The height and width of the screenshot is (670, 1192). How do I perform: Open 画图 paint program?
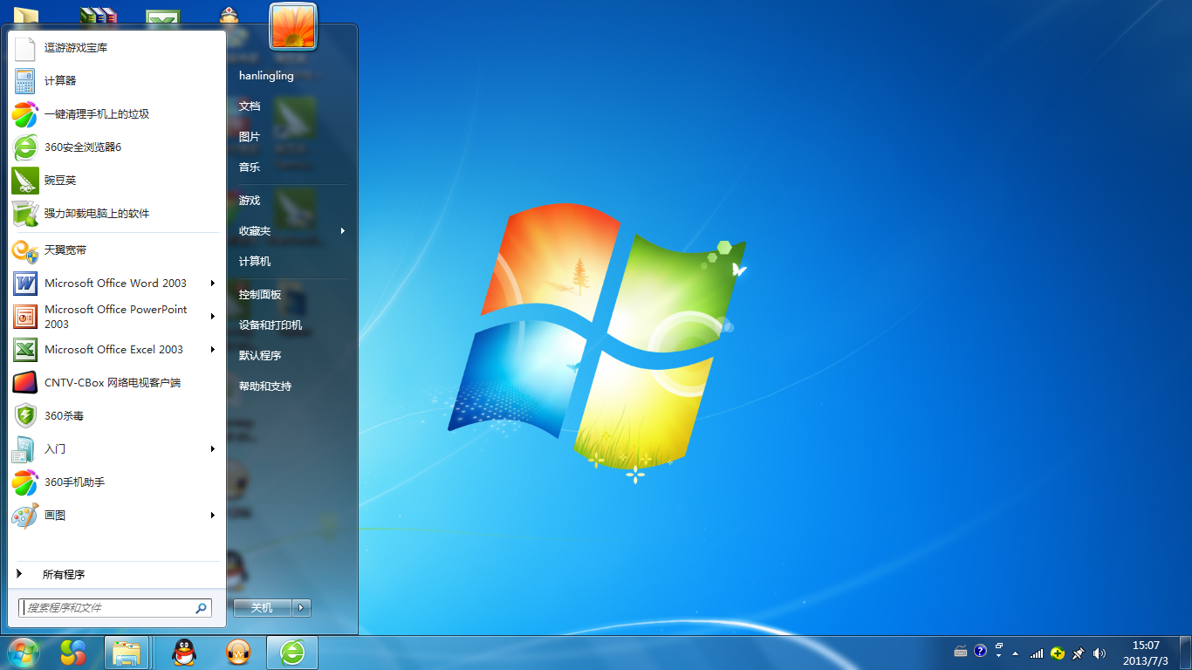[x=117, y=516]
